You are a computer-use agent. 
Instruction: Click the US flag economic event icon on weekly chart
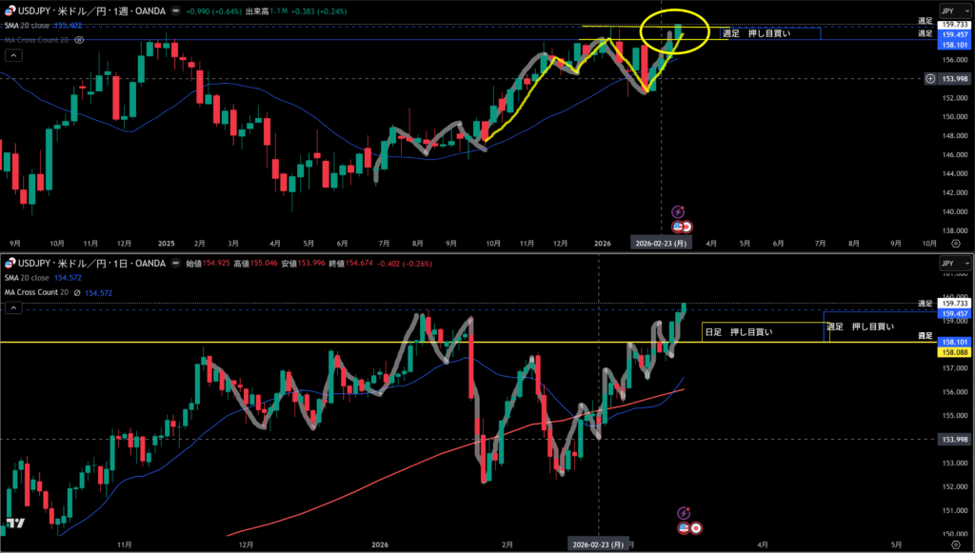(x=678, y=227)
